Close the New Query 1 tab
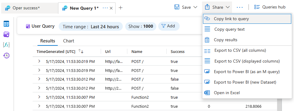 coord(111,8)
